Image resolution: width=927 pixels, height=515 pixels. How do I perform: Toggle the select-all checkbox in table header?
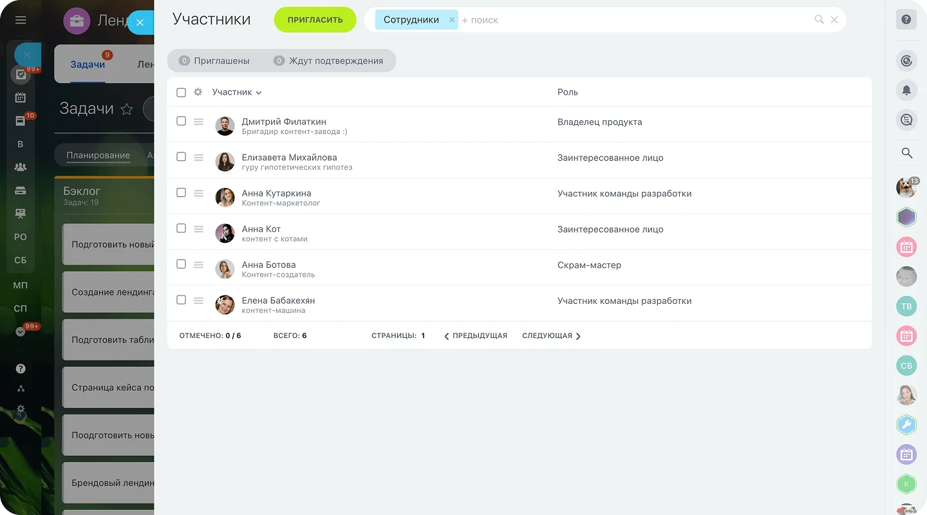pyautogui.click(x=181, y=92)
